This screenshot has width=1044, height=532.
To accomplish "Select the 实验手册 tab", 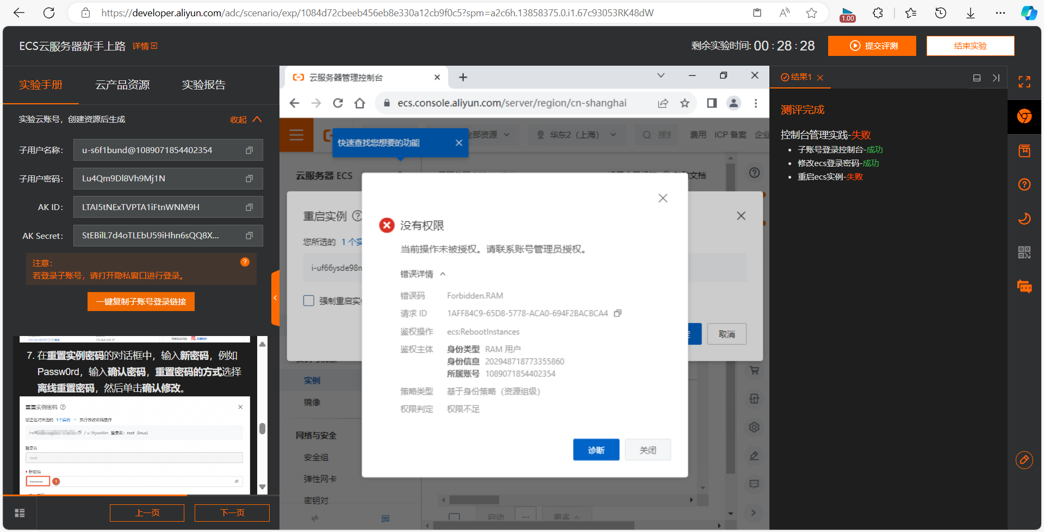I will point(41,85).
